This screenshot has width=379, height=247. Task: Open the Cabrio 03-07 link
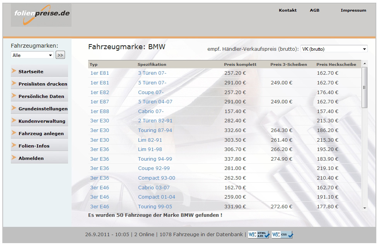click(x=154, y=188)
